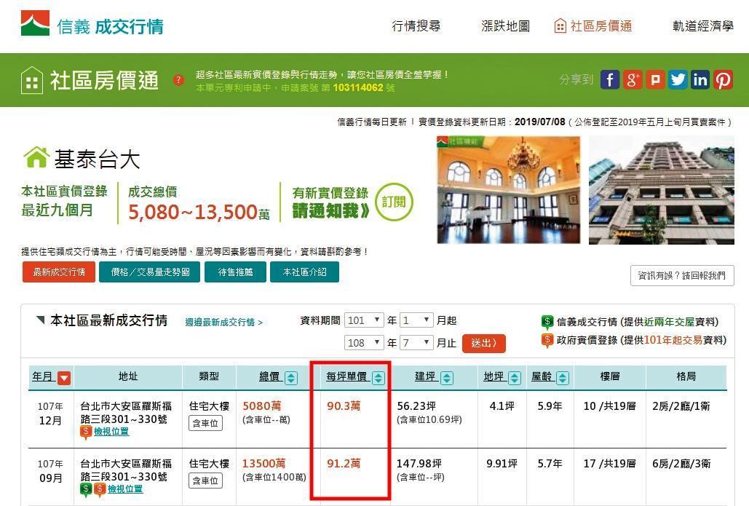Click the green house icon beside 基泰台大
This screenshot has height=506, width=749.
pyautogui.click(x=36, y=157)
